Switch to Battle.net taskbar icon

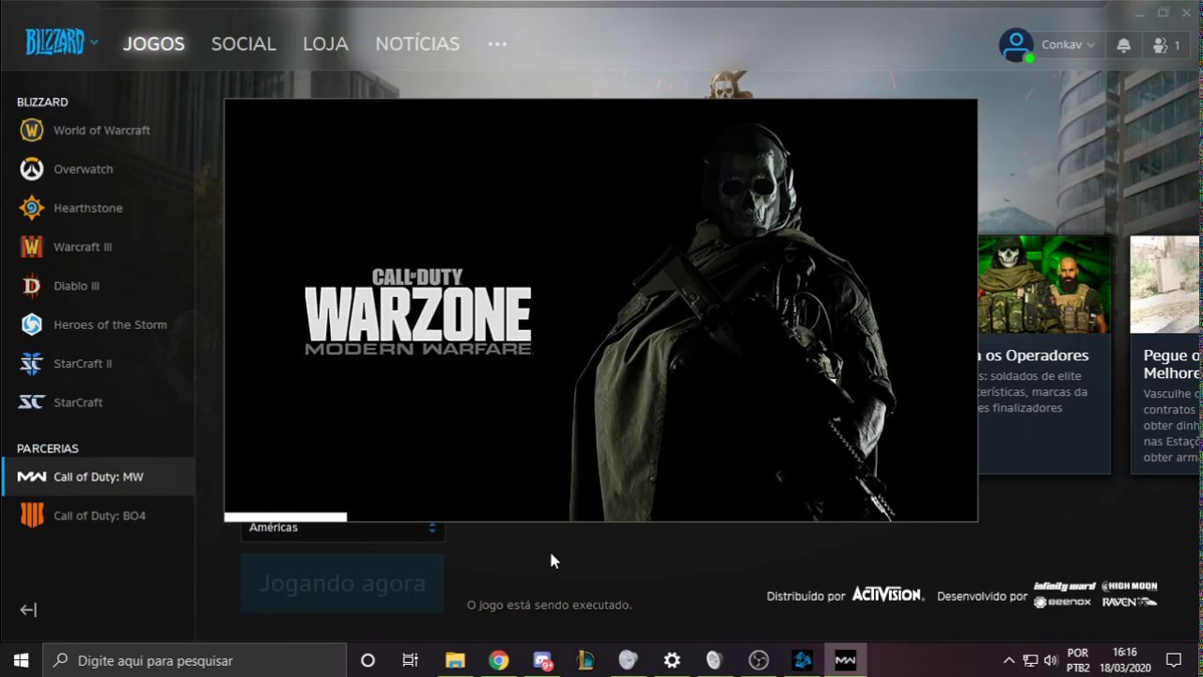(x=802, y=660)
